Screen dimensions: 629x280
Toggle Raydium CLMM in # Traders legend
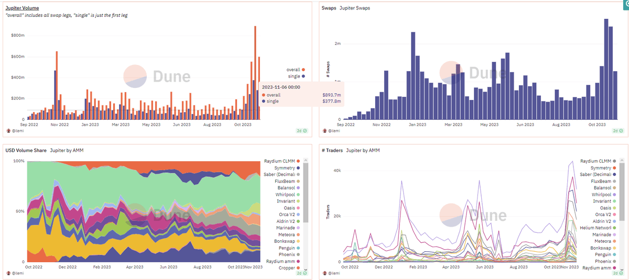point(599,161)
